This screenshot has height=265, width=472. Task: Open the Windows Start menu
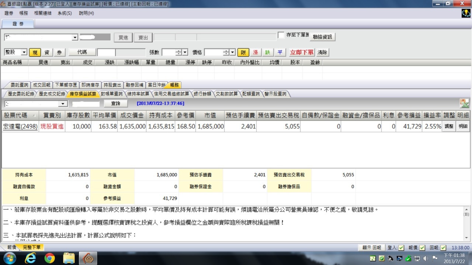pos(10,258)
